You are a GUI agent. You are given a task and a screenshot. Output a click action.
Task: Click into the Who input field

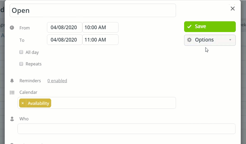(x=126, y=129)
